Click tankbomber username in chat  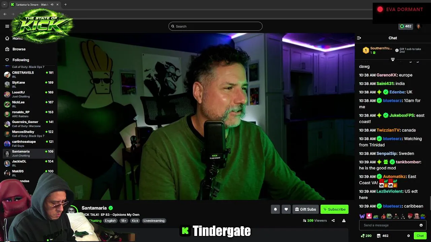(x=408, y=162)
